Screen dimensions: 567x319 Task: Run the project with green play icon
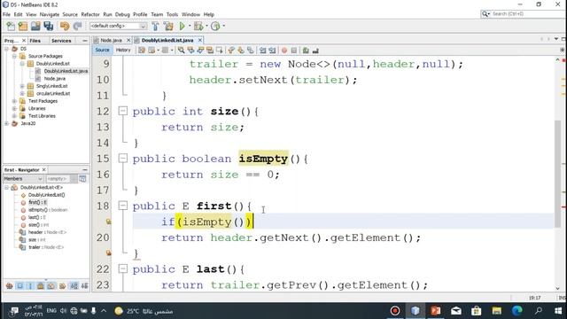[x=183, y=26]
